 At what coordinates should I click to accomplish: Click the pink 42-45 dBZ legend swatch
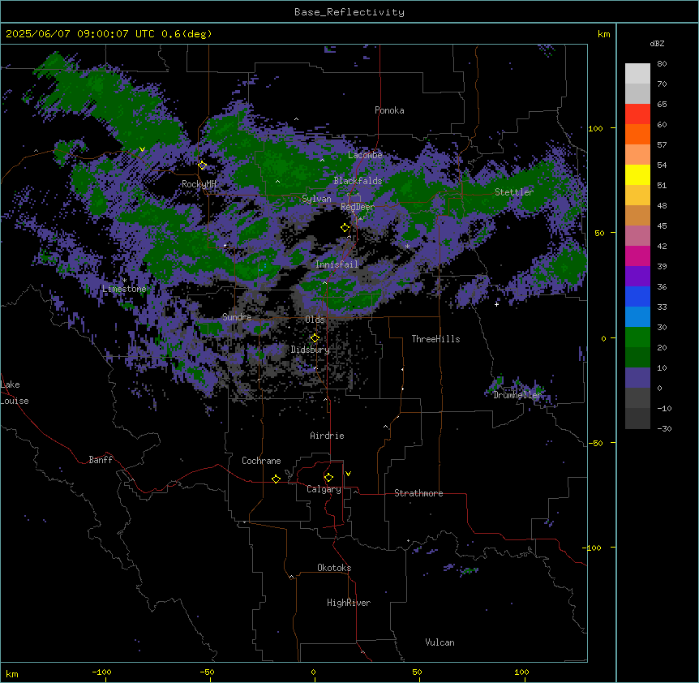[x=637, y=236]
